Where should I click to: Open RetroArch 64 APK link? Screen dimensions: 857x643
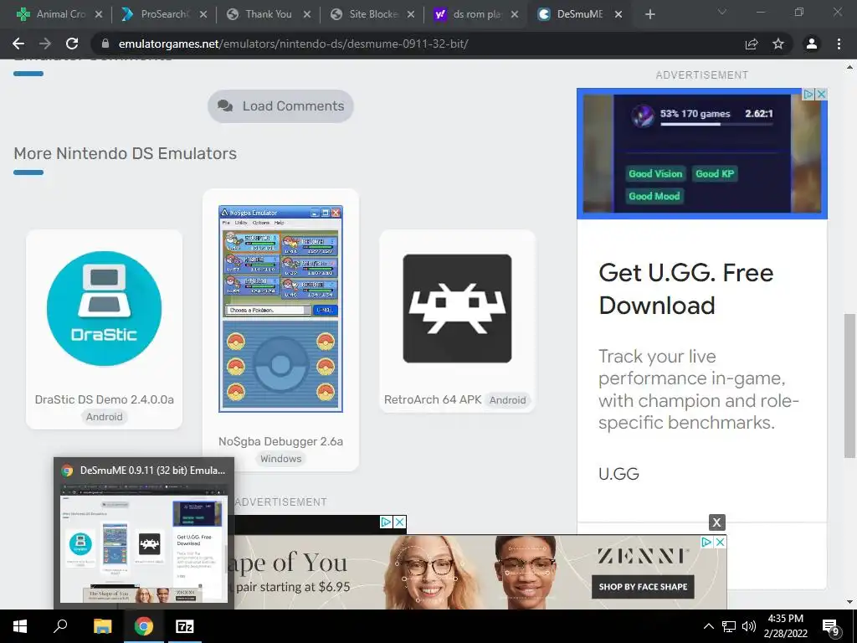click(x=433, y=399)
